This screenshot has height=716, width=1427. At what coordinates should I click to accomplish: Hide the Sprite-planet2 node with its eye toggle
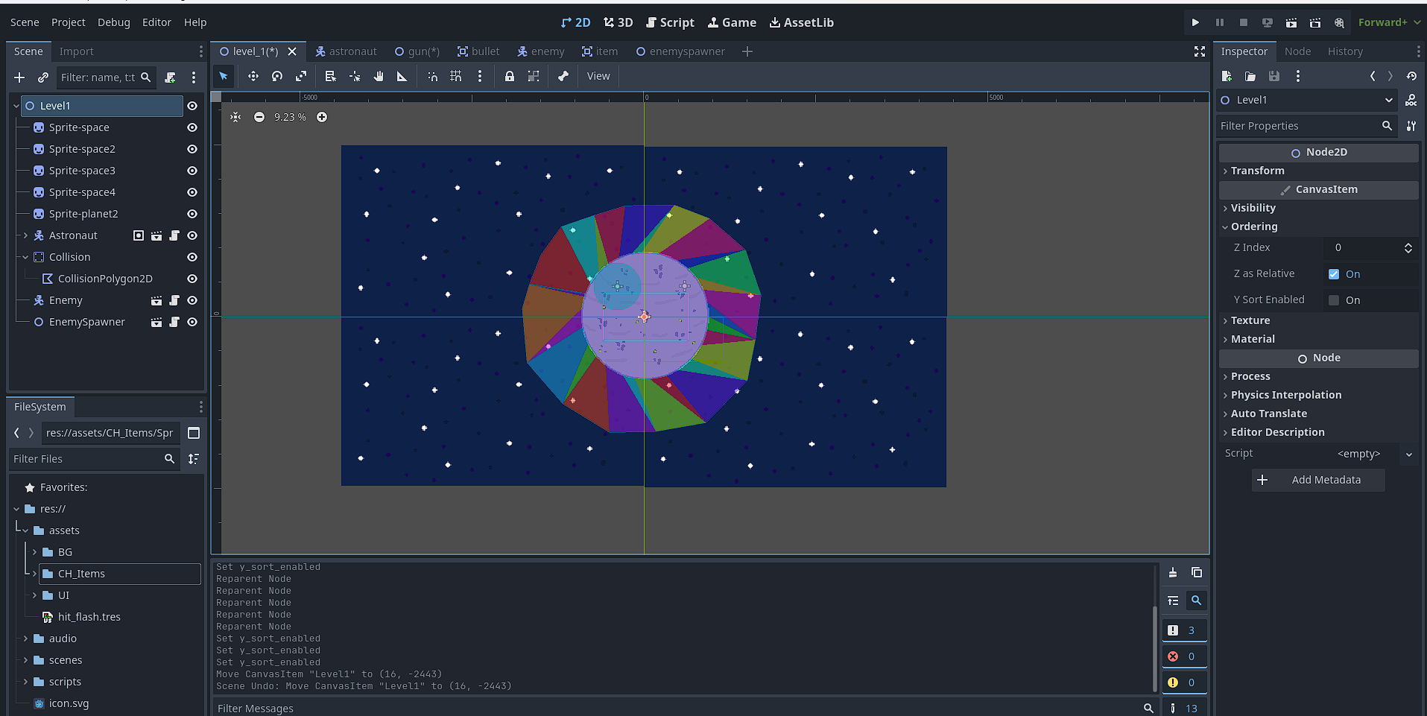click(x=192, y=214)
